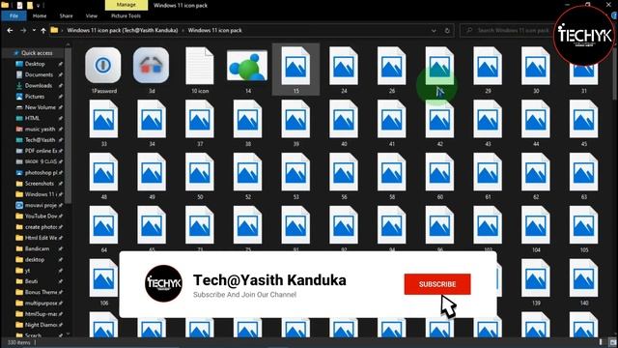
Task: Open the File ribbon tab
Action: [x=14, y=15]
